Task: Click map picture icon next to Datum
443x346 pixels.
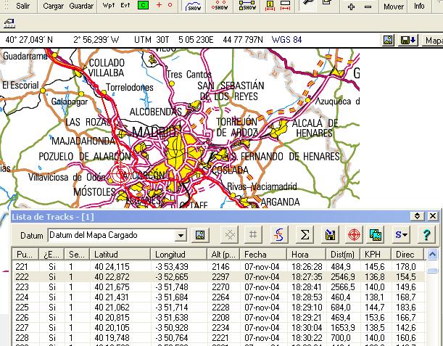Action: 200,235
